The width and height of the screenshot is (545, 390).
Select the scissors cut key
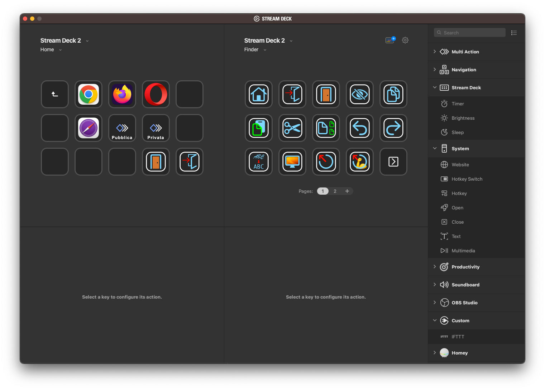tap(292, 128)
